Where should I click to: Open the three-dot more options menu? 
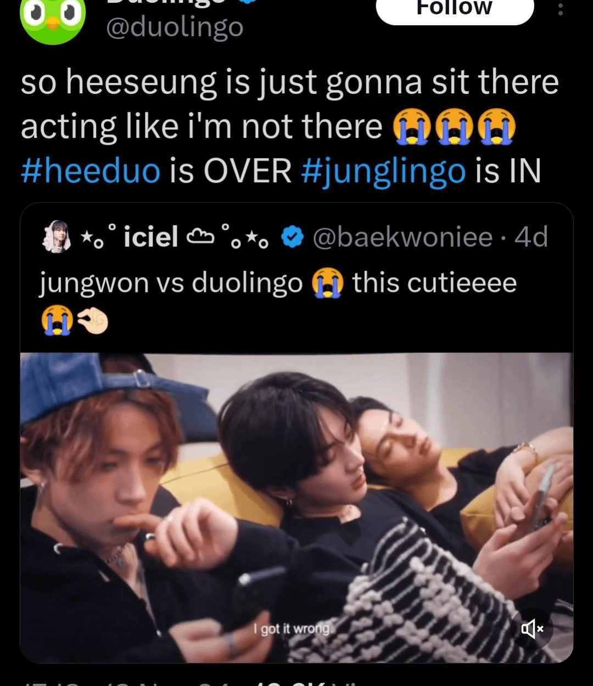[x=560, y=9]
